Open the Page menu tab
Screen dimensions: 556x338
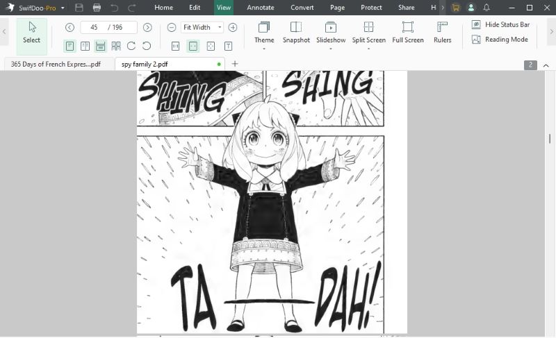(337, 8)
